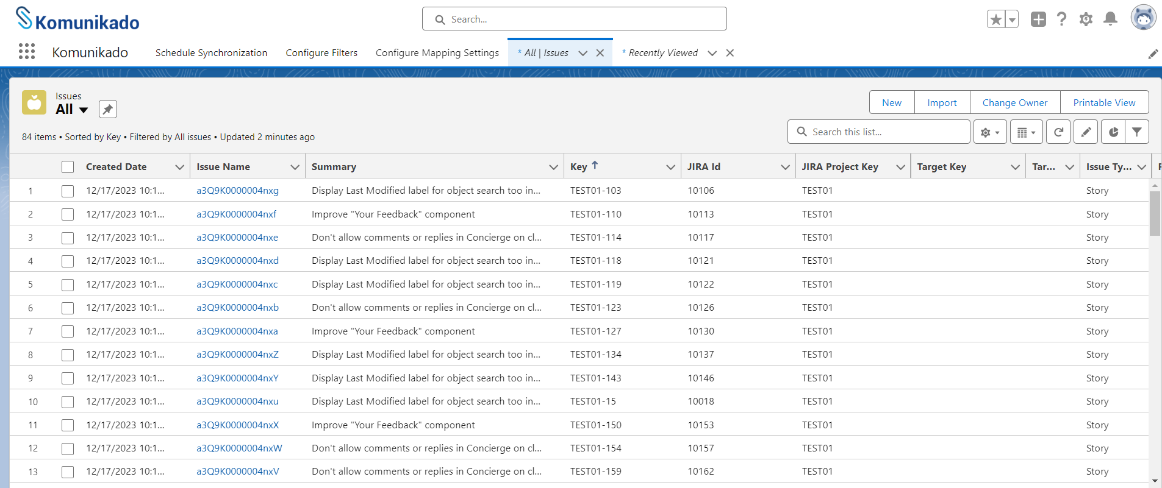Click the Issues object icon
Viewport: 1162px width, 488px height.
click(x=34, y=102)
